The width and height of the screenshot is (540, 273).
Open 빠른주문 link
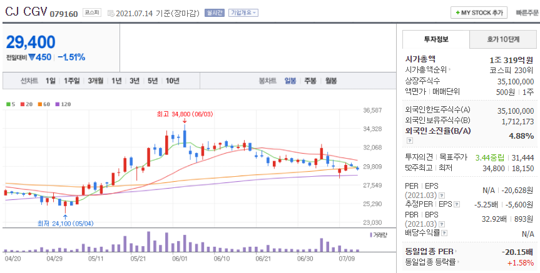point(527,12)
